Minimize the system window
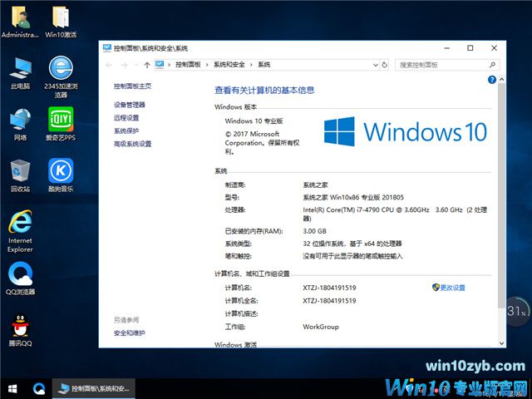The width and height of the screenshot is (532, 399). 447,48
